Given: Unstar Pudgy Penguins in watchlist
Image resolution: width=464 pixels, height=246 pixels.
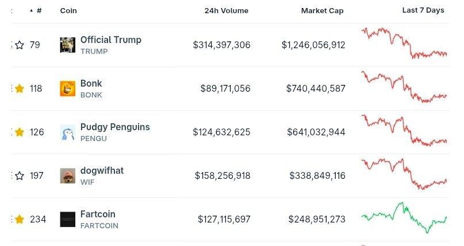Looking at the screenshot, I should (20, 132).
